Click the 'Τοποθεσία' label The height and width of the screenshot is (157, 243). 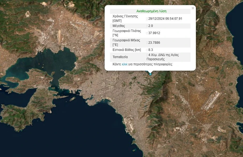click(120, 57)
